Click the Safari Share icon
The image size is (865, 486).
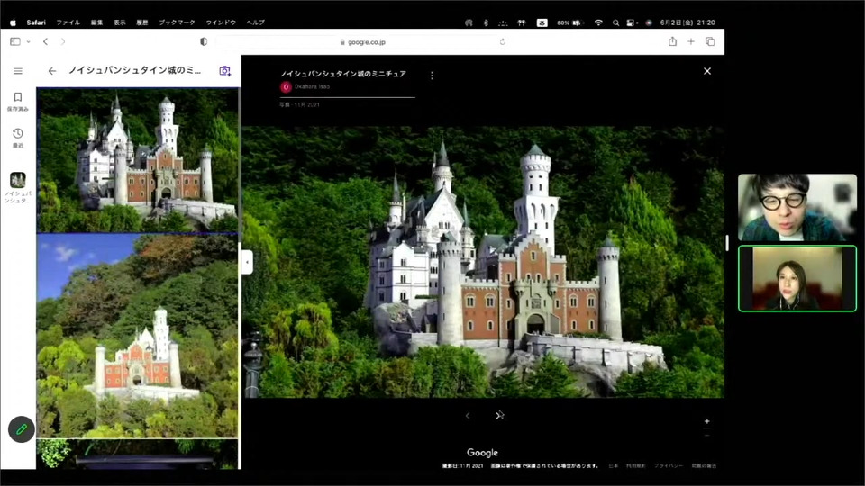[x=672, y=41]
